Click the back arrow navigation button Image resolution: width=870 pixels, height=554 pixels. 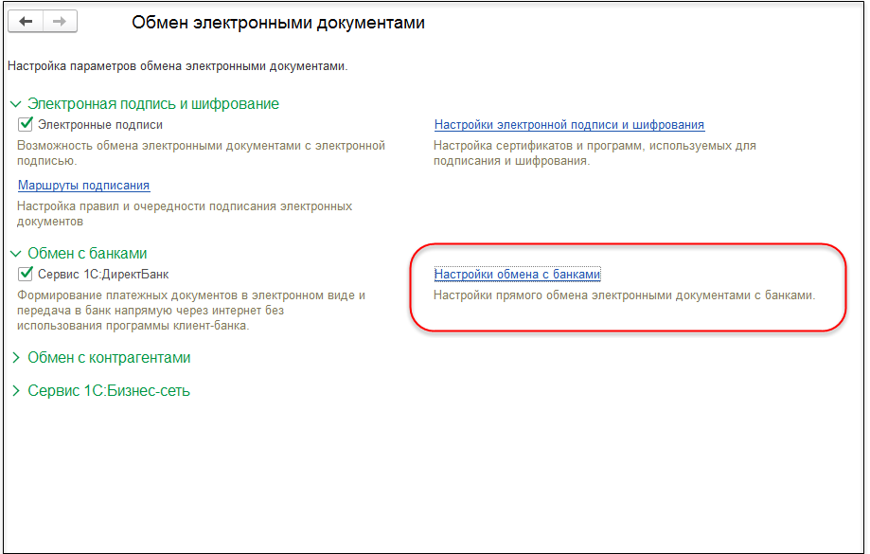tap(26, 22)
